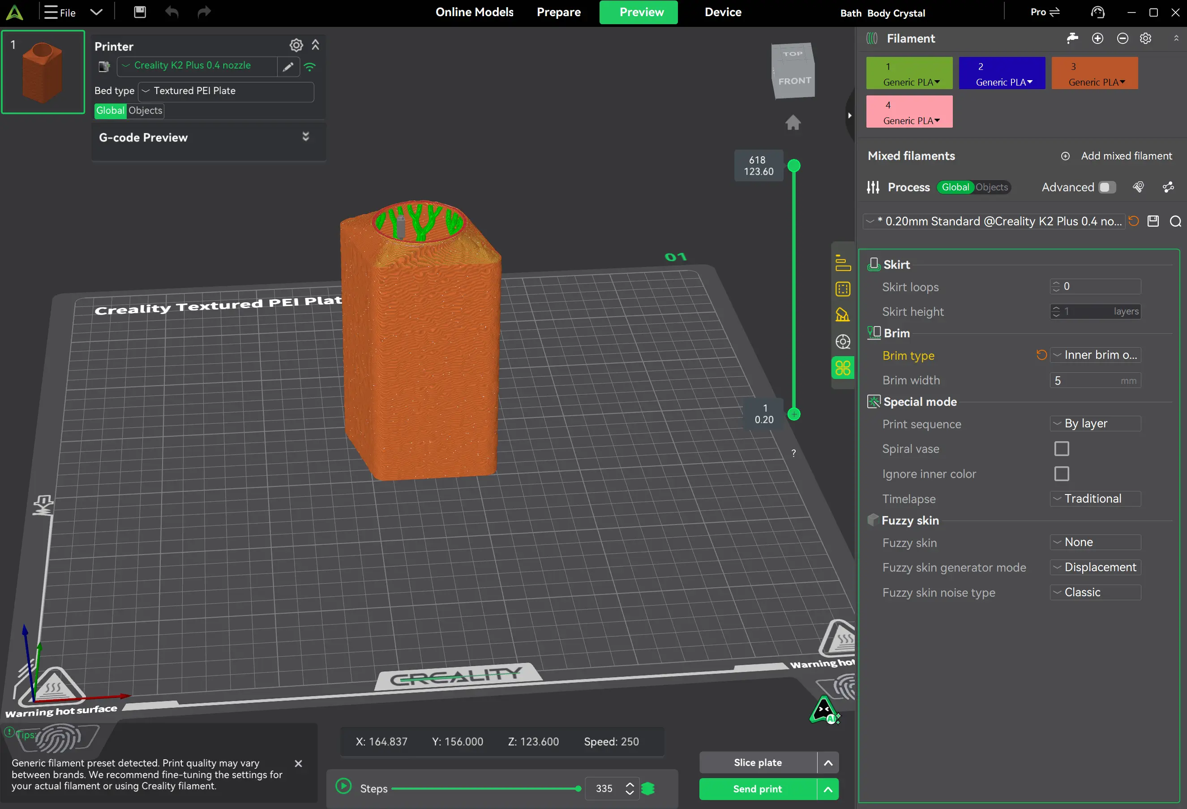1187x809 pixels.
Task: Toggle the Advanced switch
Action: click(x=1107, y=187)
